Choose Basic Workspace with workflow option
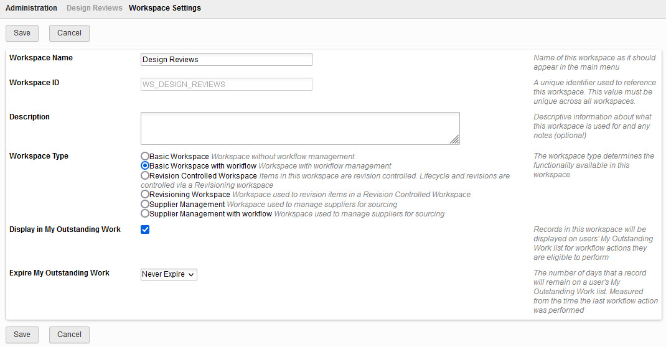 (x=145, y=166)
